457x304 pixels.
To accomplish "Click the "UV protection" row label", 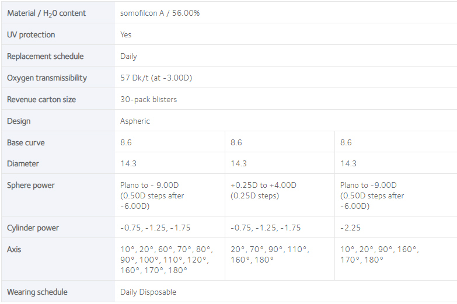I will pos(31,34).
